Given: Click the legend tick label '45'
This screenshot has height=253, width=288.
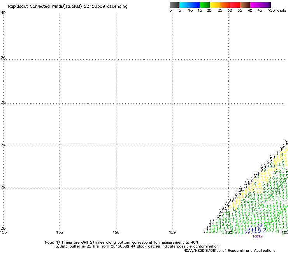Looking at the screenshot, I should (x=260, y=11).
